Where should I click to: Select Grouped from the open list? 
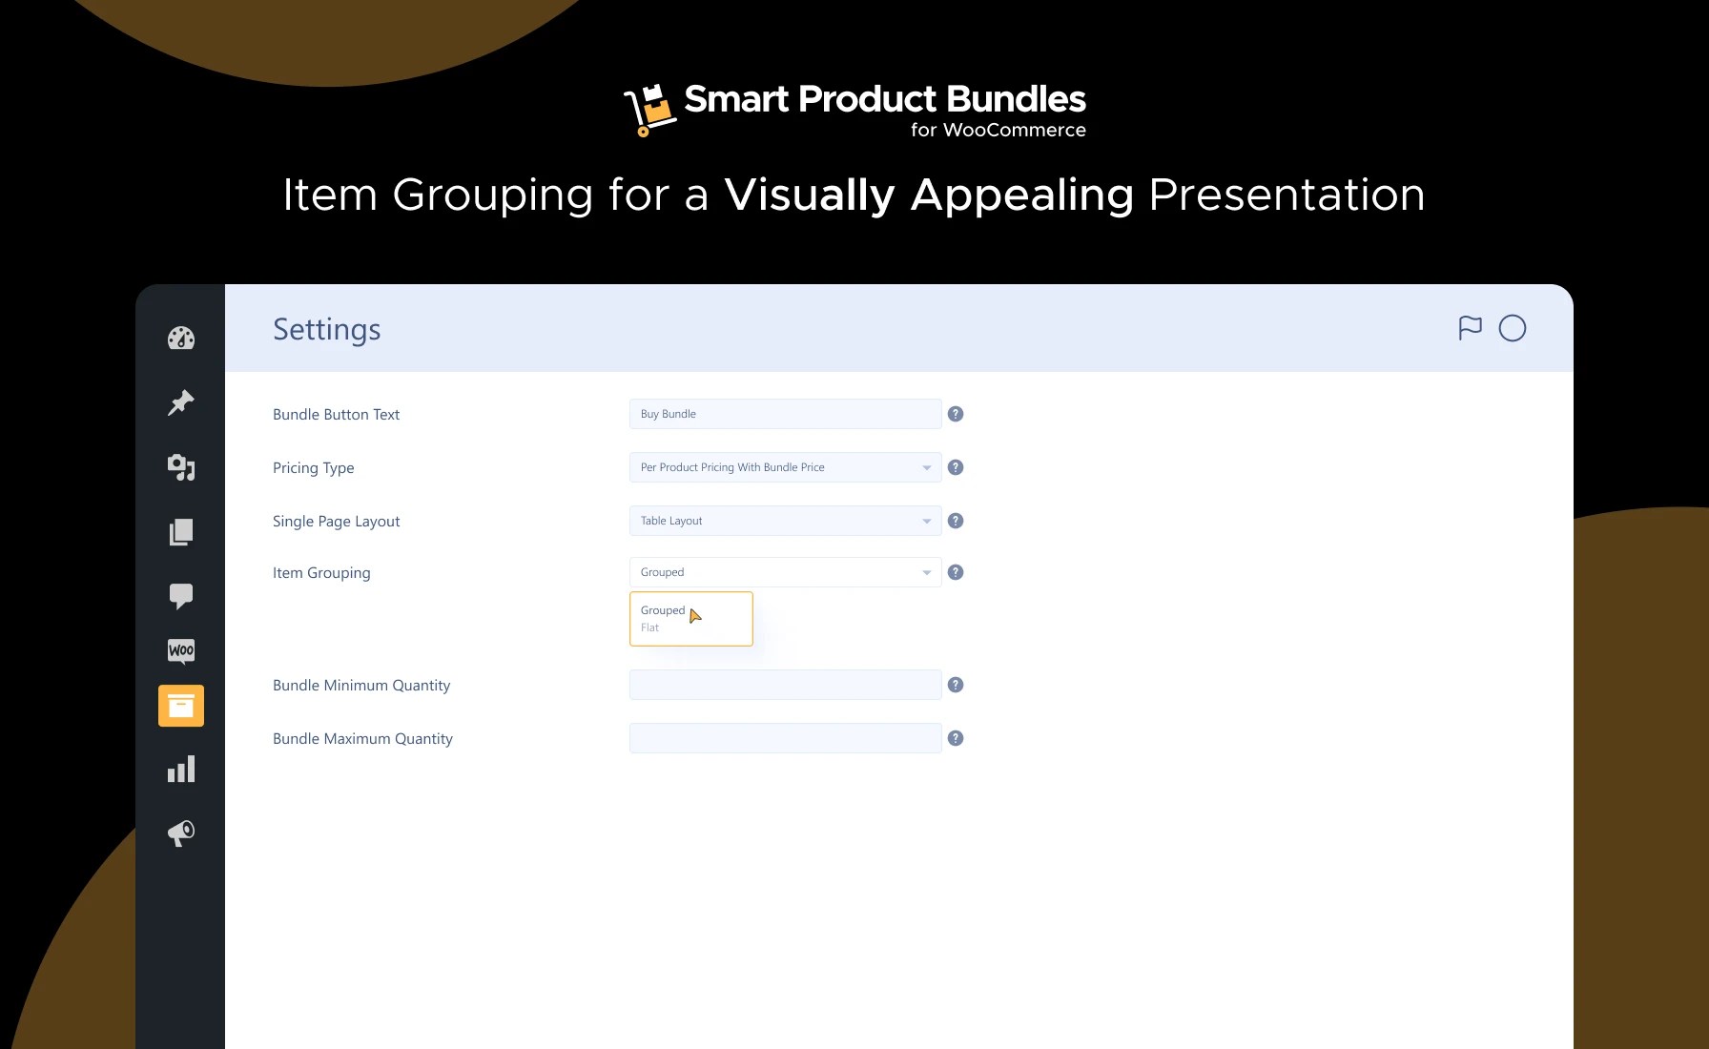(664, 609)
